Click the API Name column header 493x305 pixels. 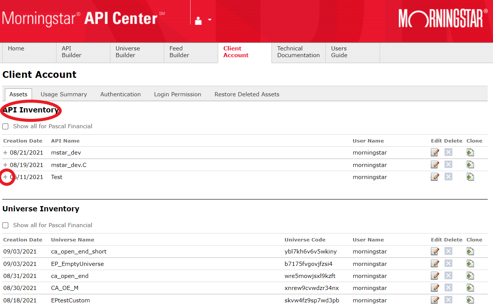66,141
